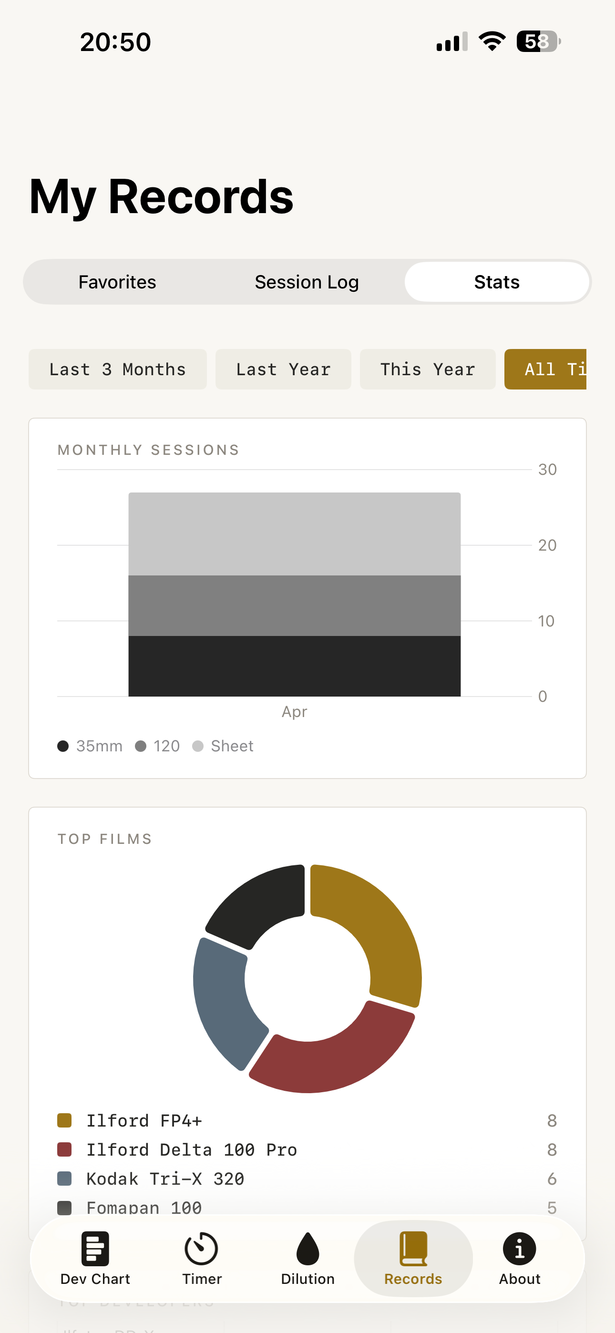Tap the Monthly Sessions heading
This screenshot has width=615, height=1333.
click(x=149, y=450)
